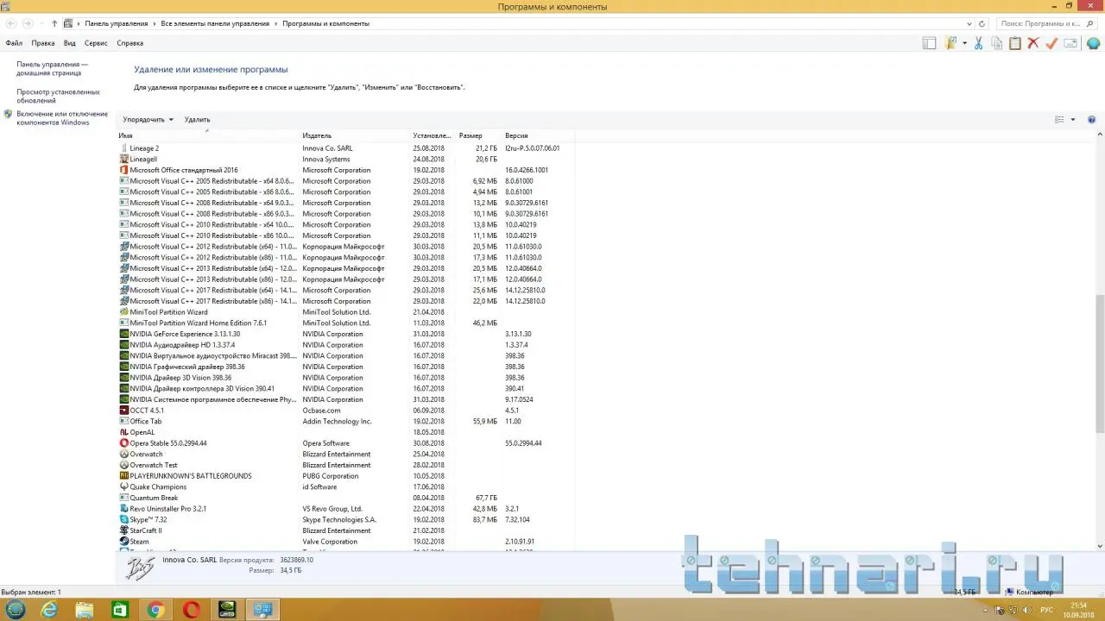Open the Сервис menu
1105x621 pixels.
tap(96, 43)
